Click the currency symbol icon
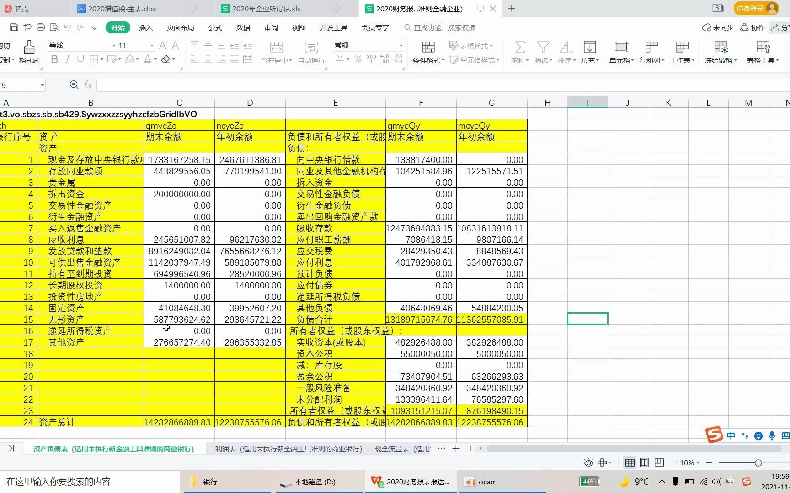Viewport: 790px width, 493px height. pos(340,59)
